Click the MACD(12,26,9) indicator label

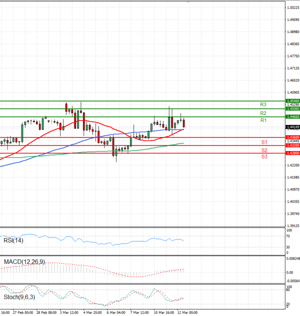click(24, 262)
